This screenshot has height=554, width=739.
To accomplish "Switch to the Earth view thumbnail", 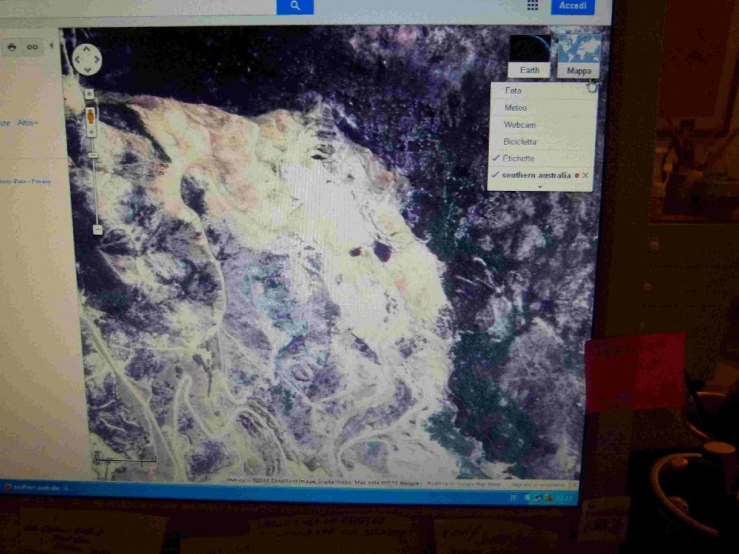I will (x=530, y=55).
